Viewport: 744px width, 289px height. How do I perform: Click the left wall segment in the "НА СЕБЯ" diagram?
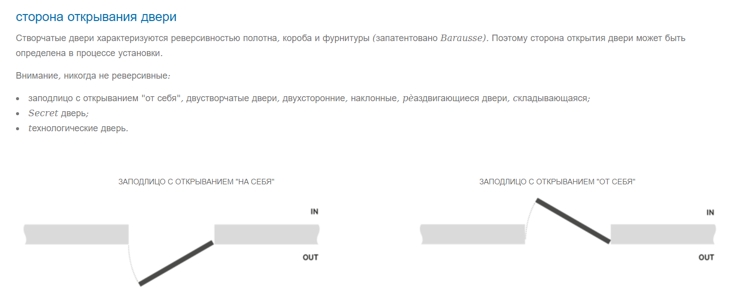click(76, 234)
